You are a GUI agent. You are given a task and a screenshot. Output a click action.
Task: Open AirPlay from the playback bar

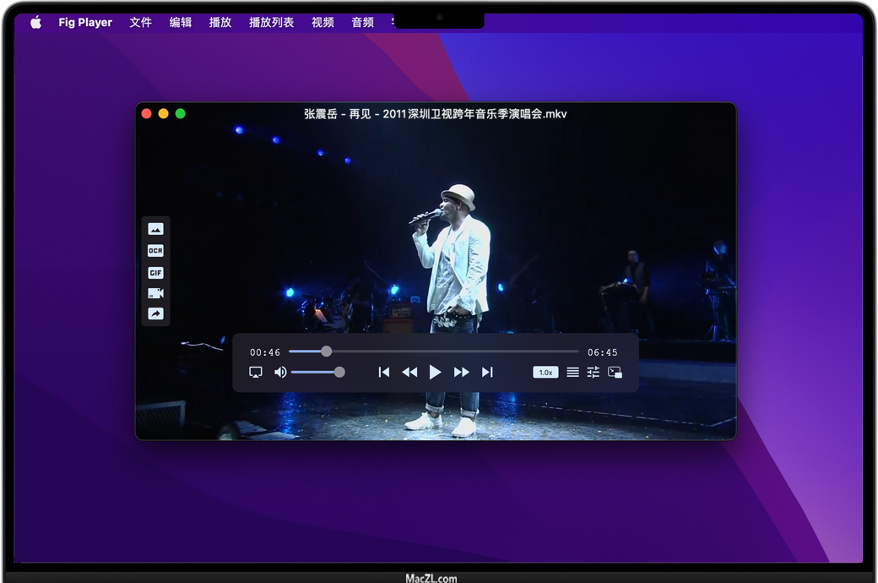coord(256,373)
